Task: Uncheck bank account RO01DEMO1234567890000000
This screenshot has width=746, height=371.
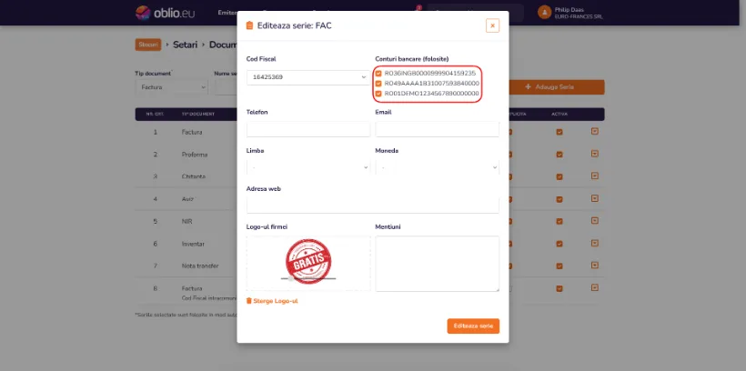Action: 378,94
